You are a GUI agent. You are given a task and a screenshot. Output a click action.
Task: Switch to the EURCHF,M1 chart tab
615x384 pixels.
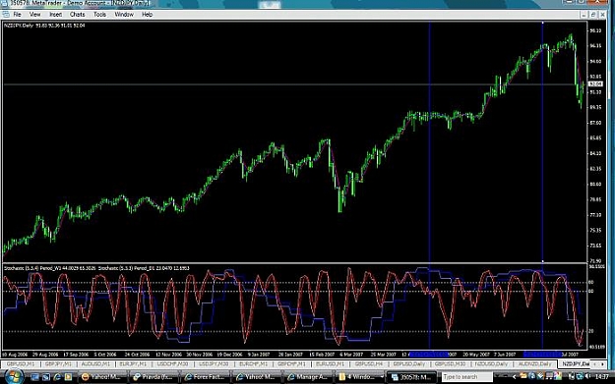[253, 364]
